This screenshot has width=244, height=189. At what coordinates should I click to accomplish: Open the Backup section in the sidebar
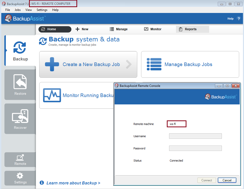(20, 51)
